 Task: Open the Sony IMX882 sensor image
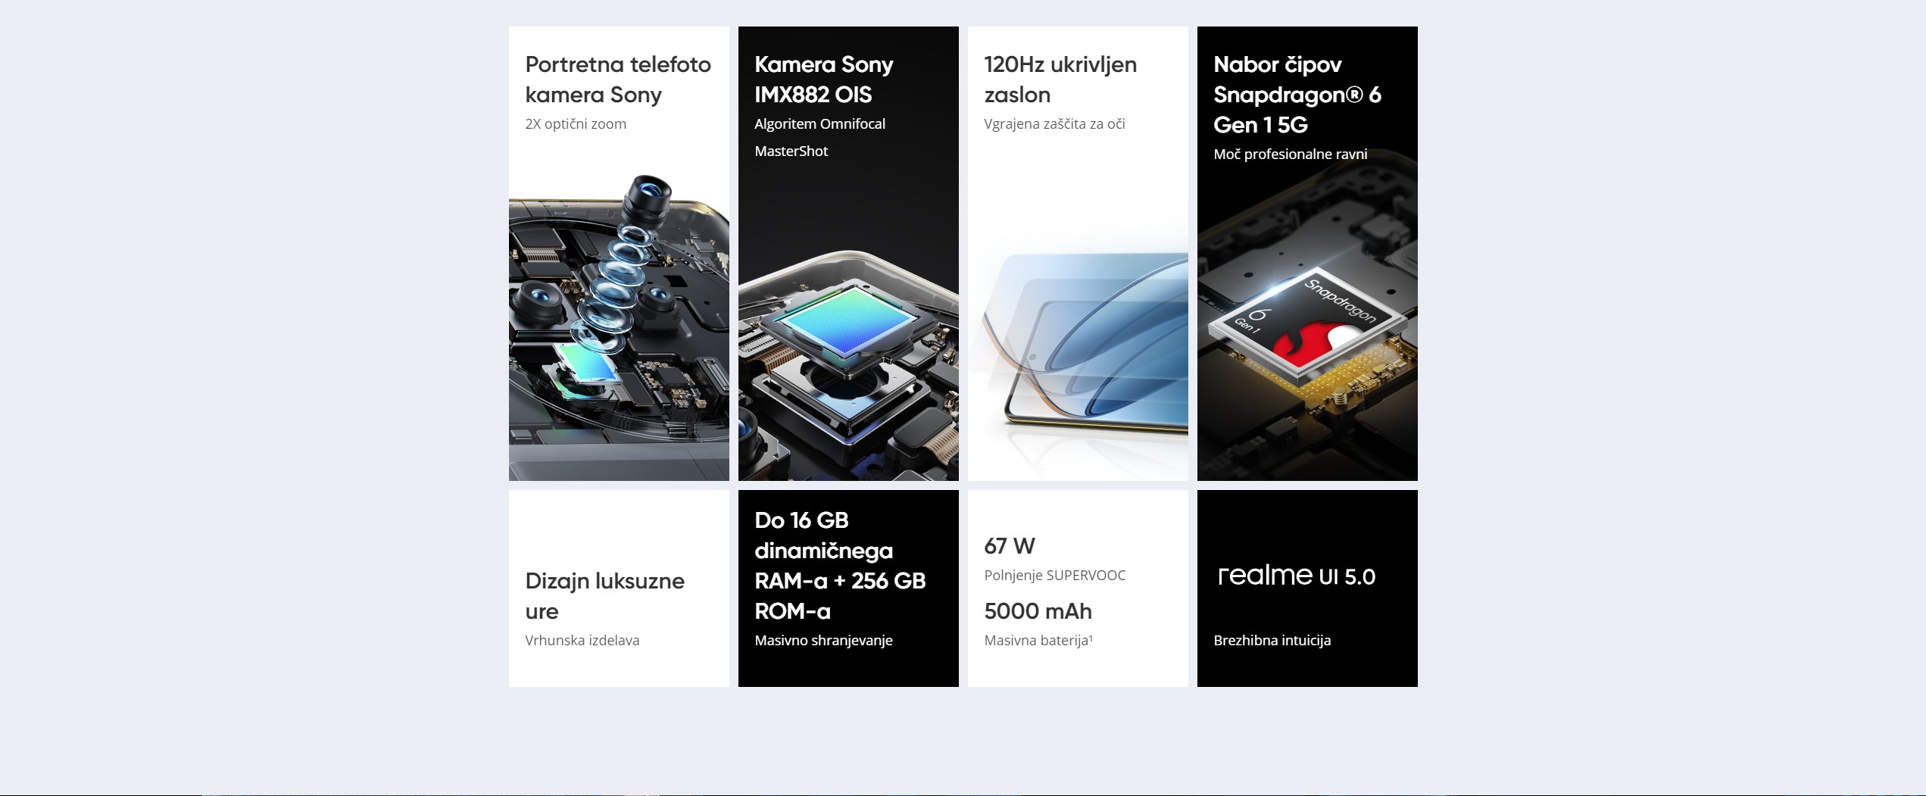click(848, 365)
